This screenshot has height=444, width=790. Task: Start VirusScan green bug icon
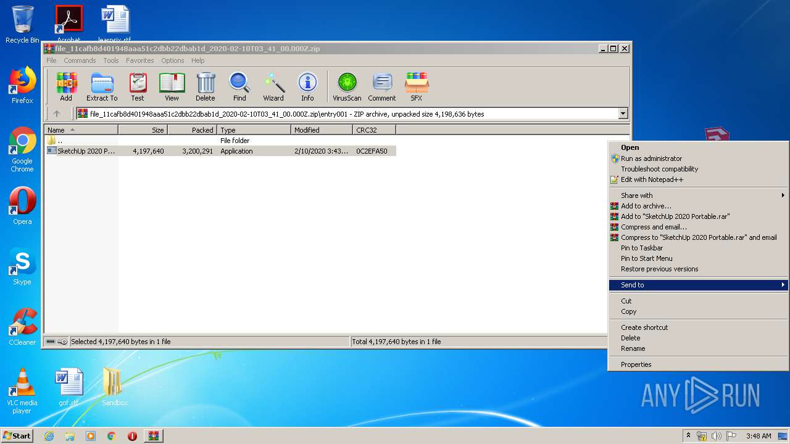point(347,87)
